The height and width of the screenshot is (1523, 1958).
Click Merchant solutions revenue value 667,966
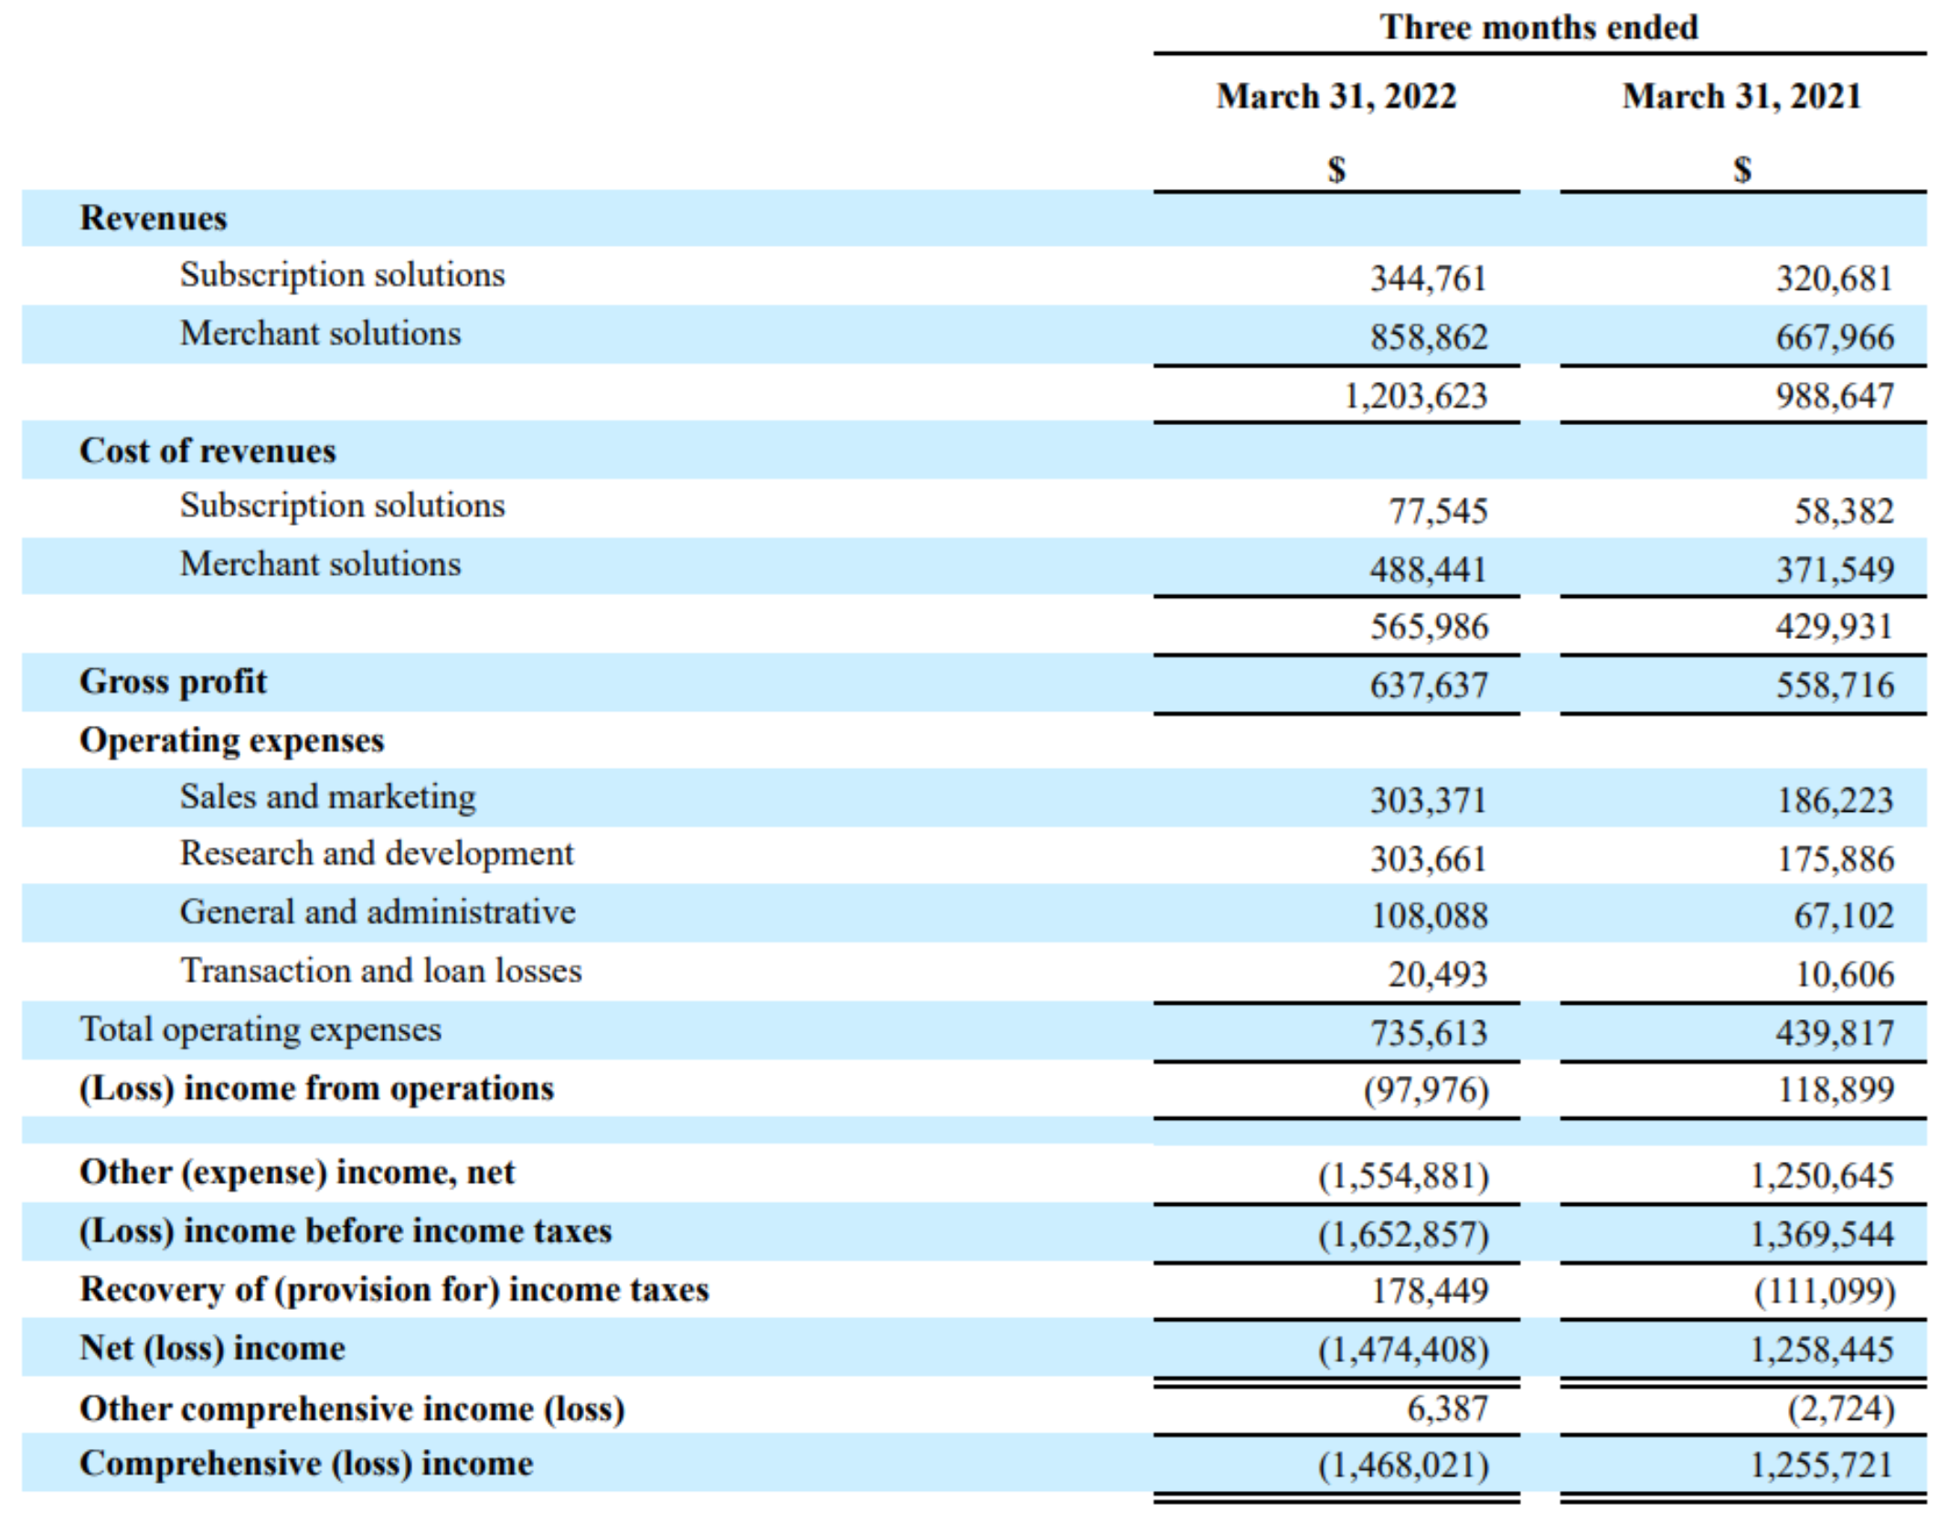(x=1834, y=337)
